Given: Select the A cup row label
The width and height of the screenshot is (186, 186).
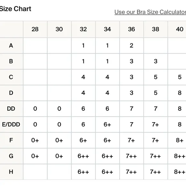Looking at the screenshot, I should 11,46.
